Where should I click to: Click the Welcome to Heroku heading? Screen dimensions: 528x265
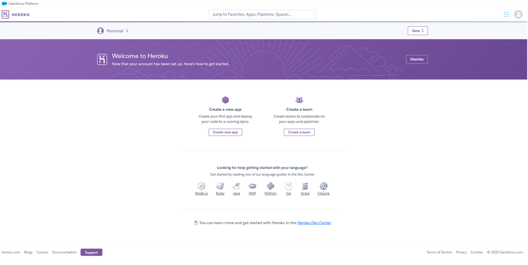tap(140, 56)
